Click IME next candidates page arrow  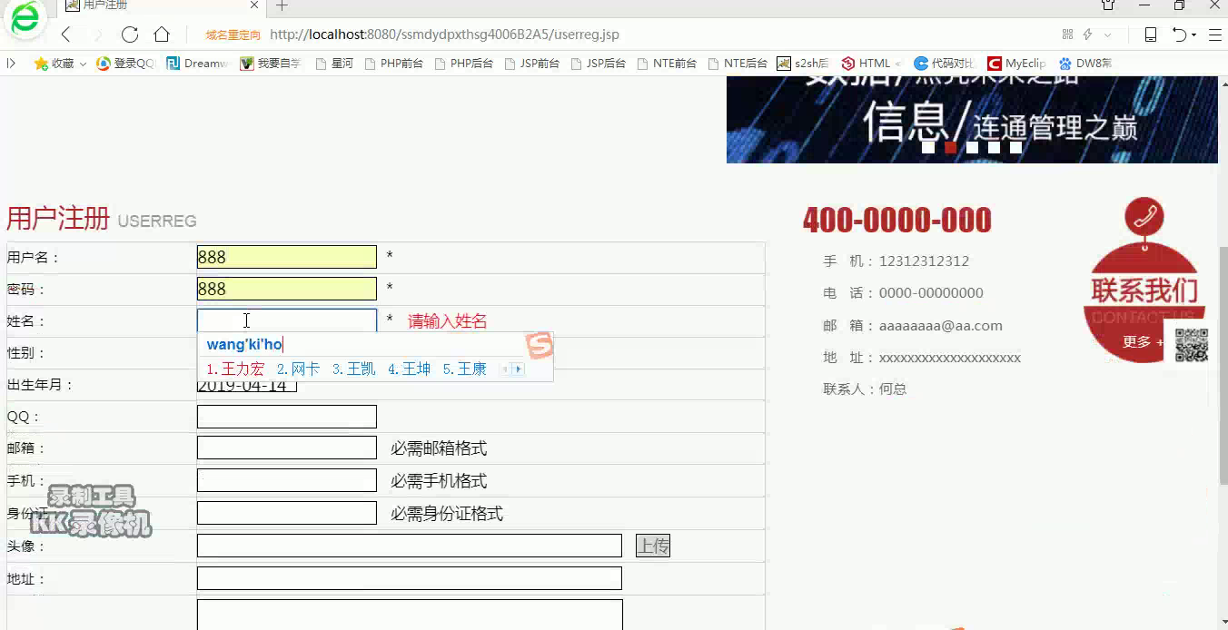tap(519, 369)
